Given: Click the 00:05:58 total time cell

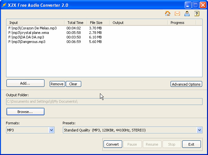Looking at the screenshot, I should [x=74, y=33].
